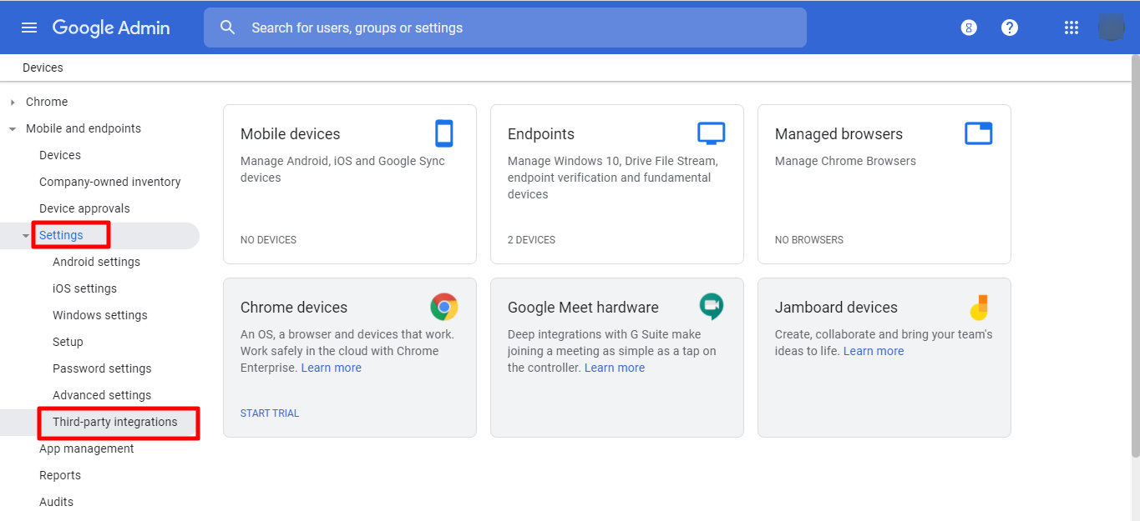Open the Jamboard devices card title

(x=836, y=308)
